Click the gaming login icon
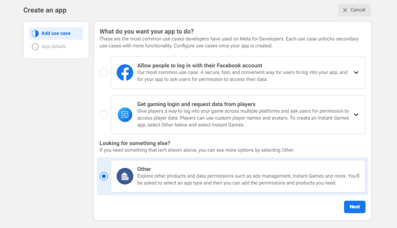 click(x=125, y=115)
